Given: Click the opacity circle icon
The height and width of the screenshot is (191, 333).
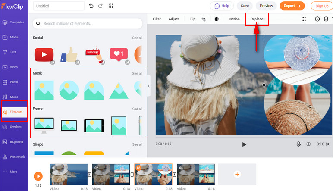Looking at the screenshot, I should 217,19.
